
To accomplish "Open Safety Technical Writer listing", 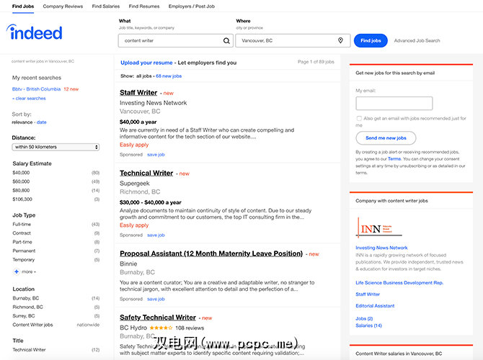I will pyautogui.click(x=158, y=318).
